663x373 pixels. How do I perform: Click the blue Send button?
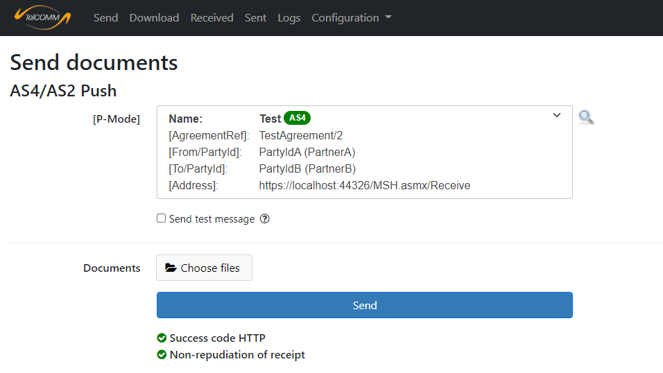tap(365, 305)
